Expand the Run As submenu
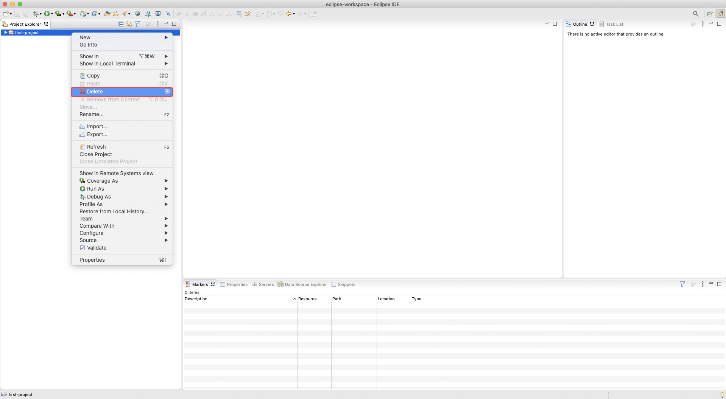The height and width of the screenshot is (399, 726). coord(122,189)
